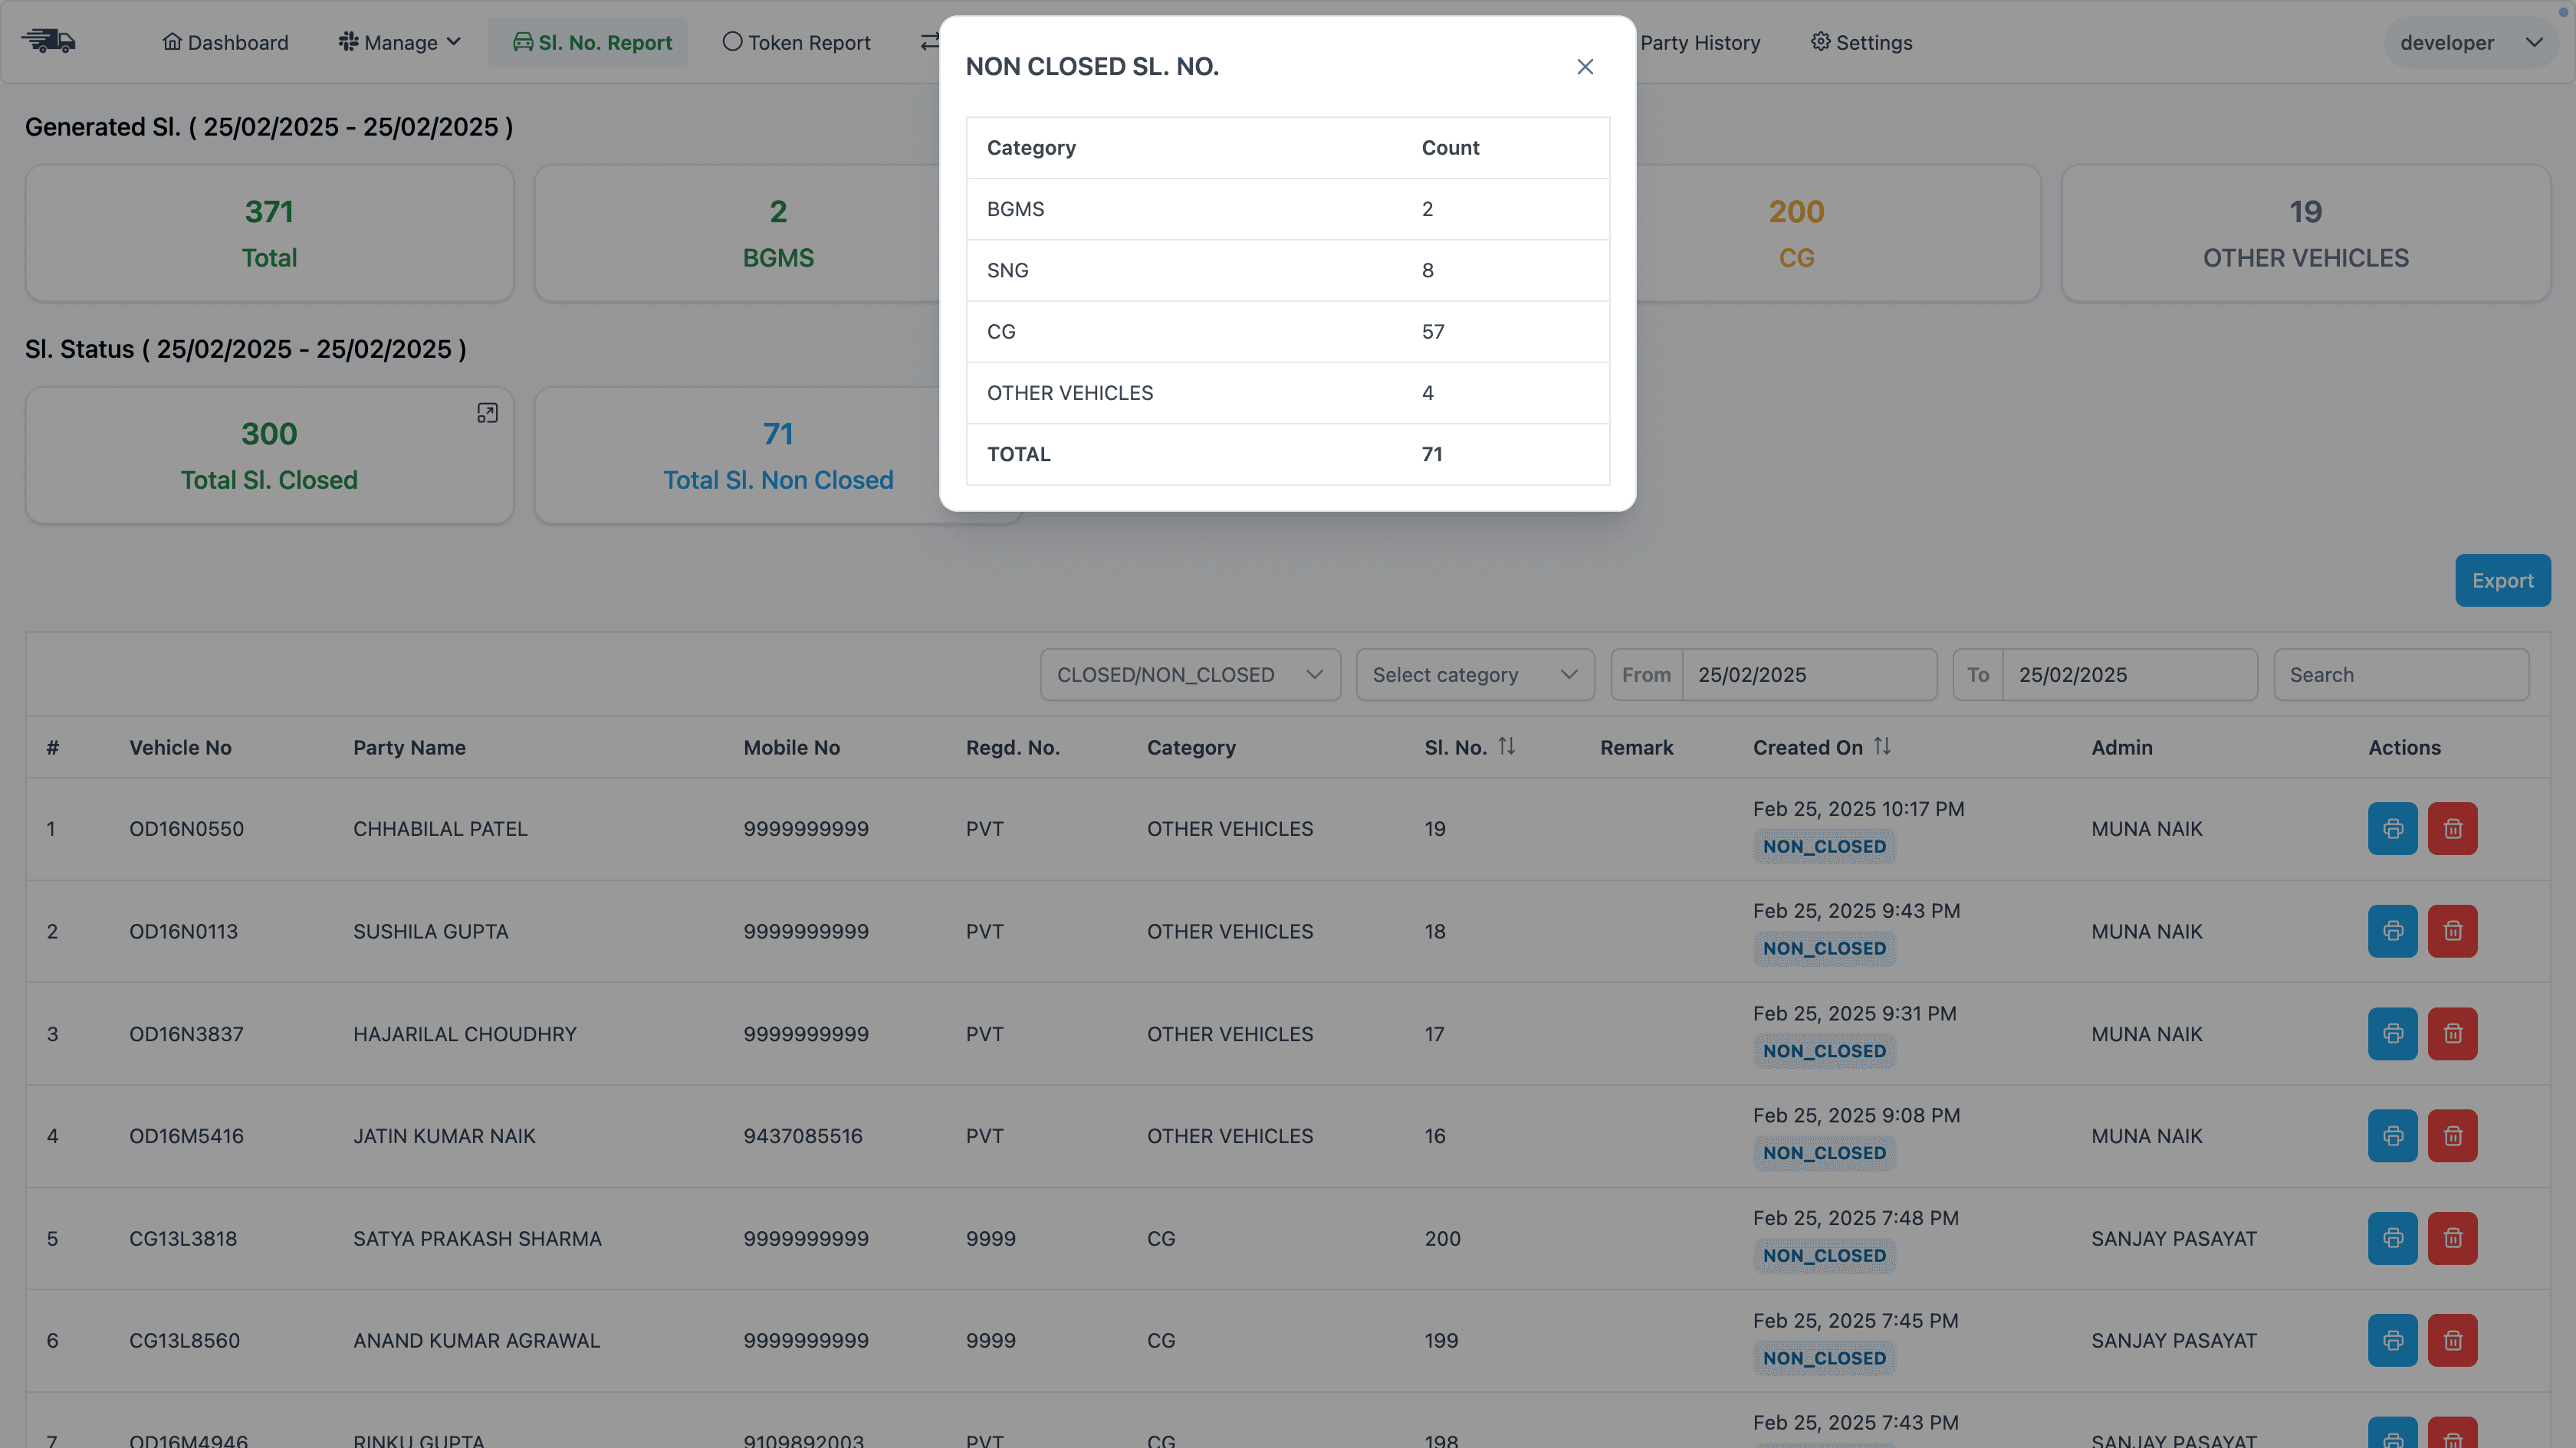Open the Select category dropdown
The height and width of the screenshot is (1448, 2576).
click(x=1474, y=674)
